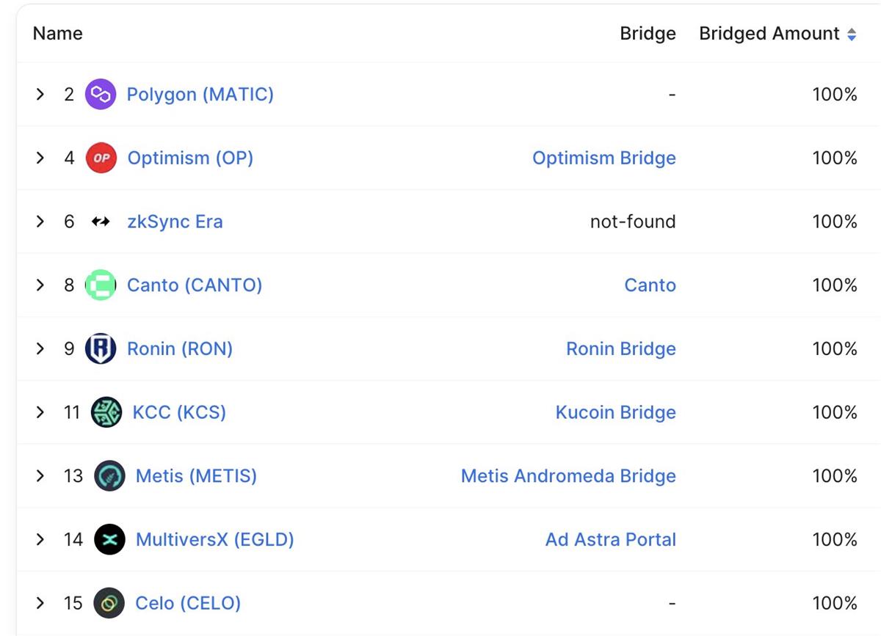Image resolution: width=881 pixels, height=636 pixels.
Task: Open the Canto (CANTO) chain link
Action: 195,285
